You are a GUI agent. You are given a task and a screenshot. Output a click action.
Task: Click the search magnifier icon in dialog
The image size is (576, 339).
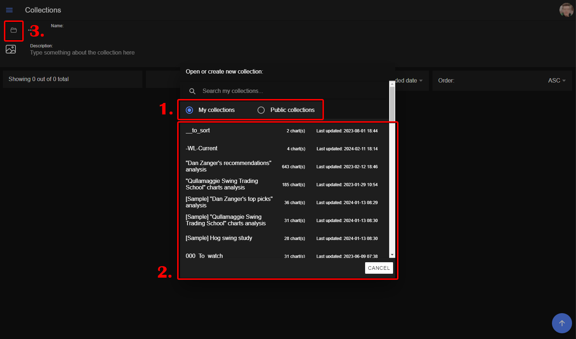pos(192,91)
